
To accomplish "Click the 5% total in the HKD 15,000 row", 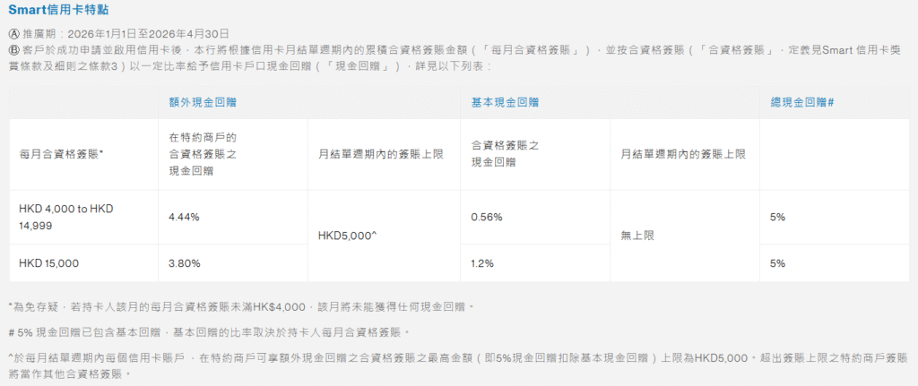I will click(777, 263).
